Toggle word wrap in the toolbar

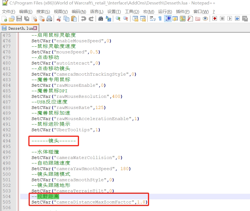(x=152, y=19)
